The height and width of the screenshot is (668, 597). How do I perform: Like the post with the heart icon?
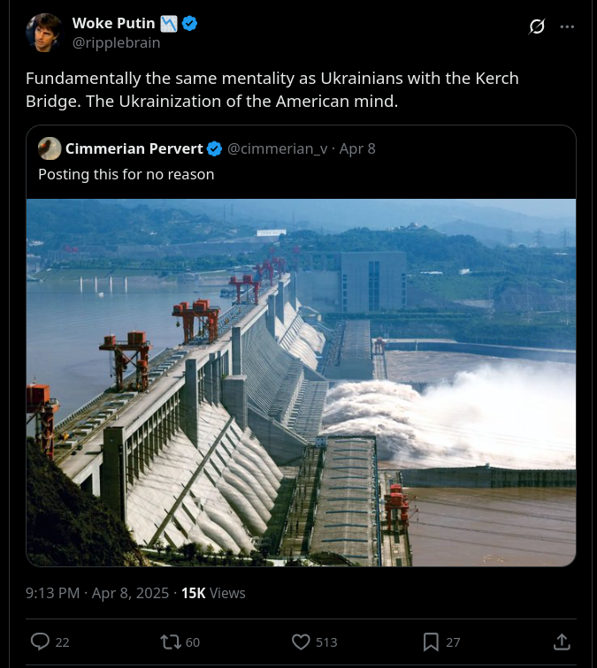301,642
